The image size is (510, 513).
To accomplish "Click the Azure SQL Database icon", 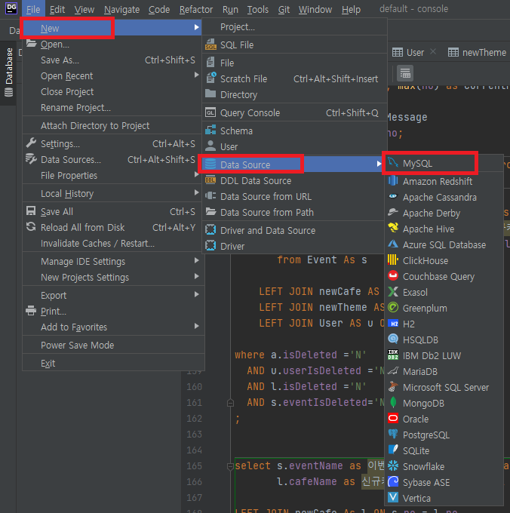I will (393, 244).
